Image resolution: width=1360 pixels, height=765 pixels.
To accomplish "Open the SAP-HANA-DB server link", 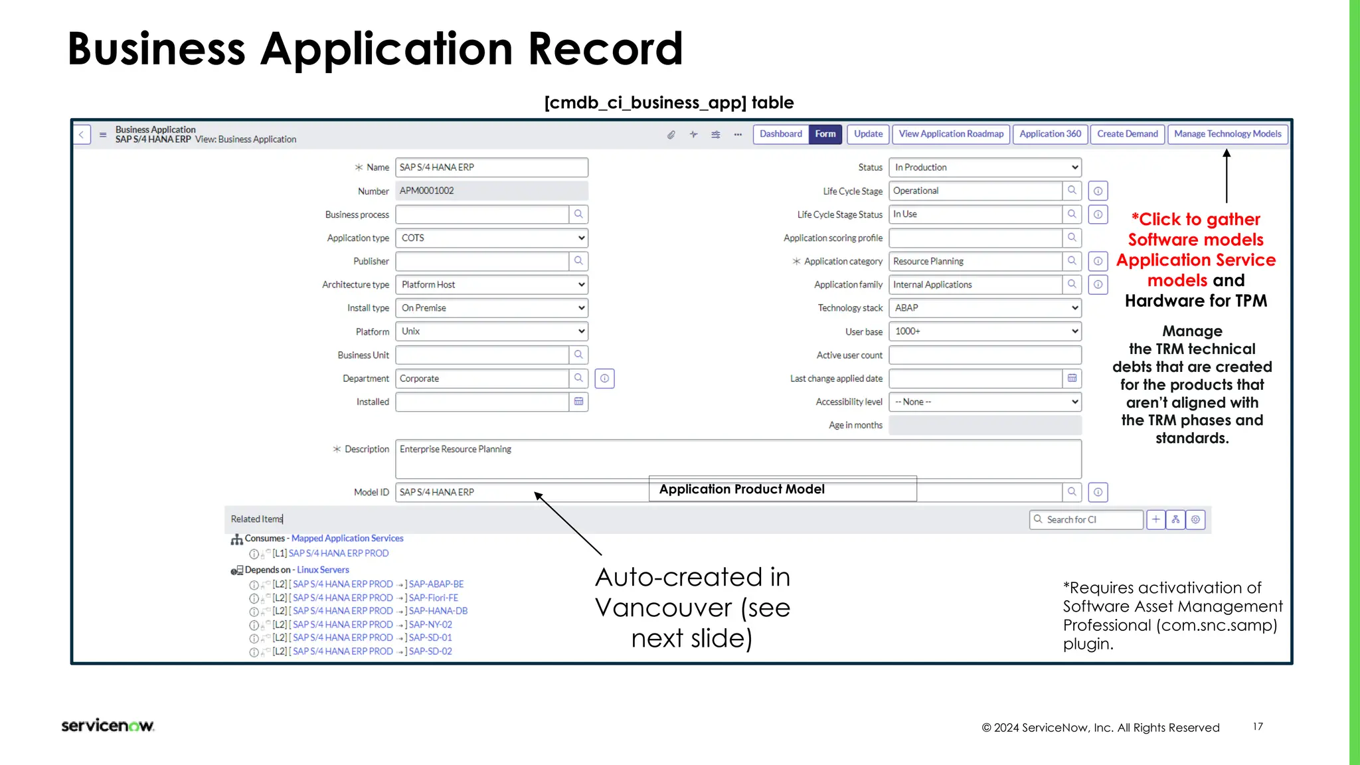I will (x=438, y=611).
